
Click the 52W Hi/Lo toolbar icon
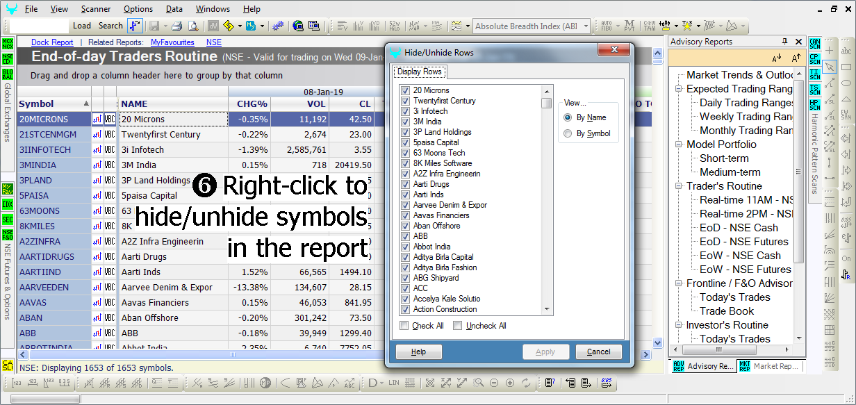coord(394,26)
